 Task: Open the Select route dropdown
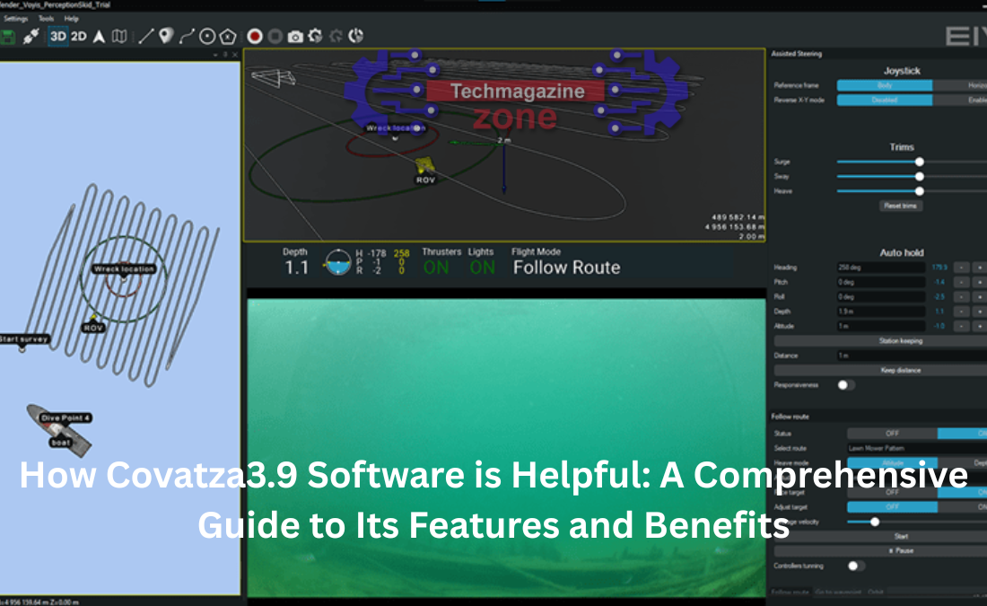point(917,449)
